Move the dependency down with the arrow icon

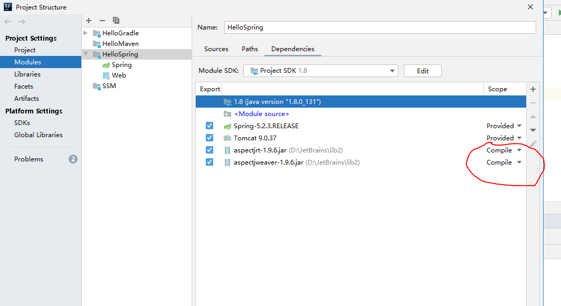click(x=533, y=130)
